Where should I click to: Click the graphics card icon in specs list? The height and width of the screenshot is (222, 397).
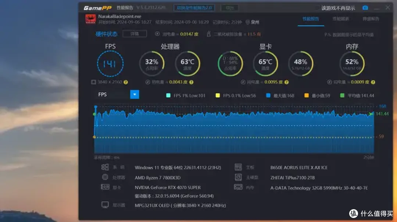105,187
